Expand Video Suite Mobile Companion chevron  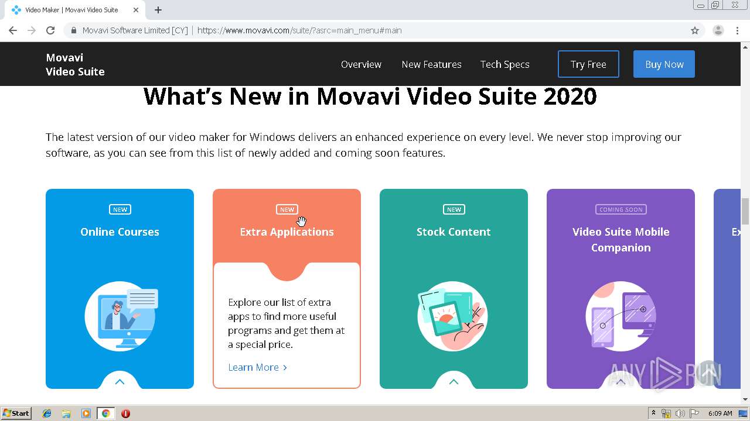coord(621,382)
